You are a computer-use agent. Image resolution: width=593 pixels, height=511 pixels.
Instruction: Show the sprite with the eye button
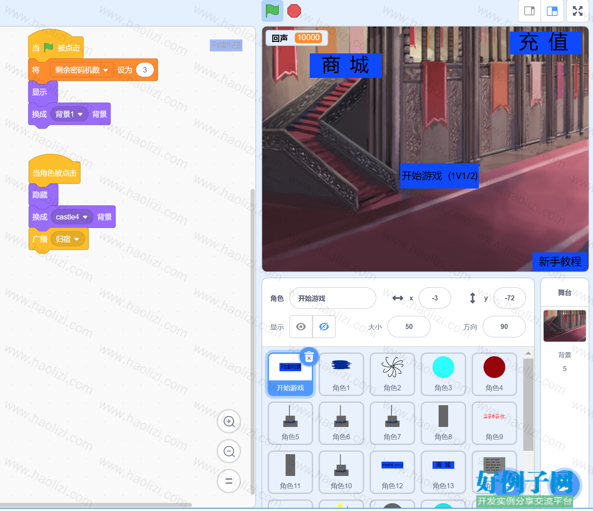[x=301, y=327]
